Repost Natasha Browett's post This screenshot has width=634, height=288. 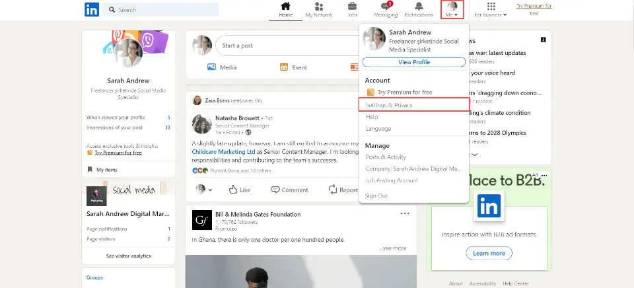click(x=343, y=190)
